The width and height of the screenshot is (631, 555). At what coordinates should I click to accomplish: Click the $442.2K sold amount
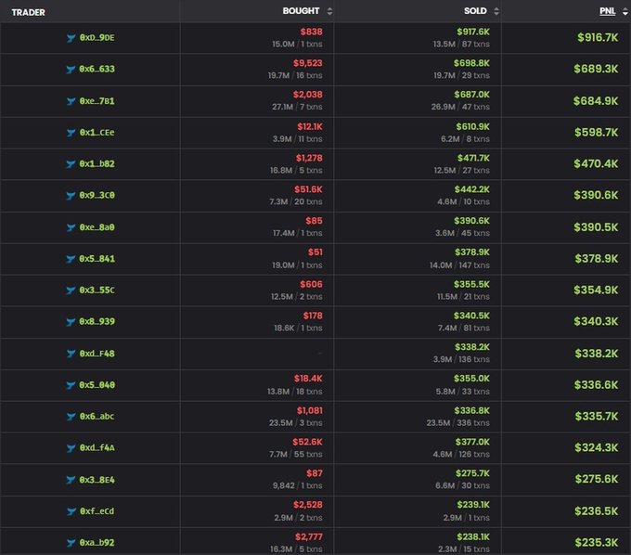tap(472, 189)
